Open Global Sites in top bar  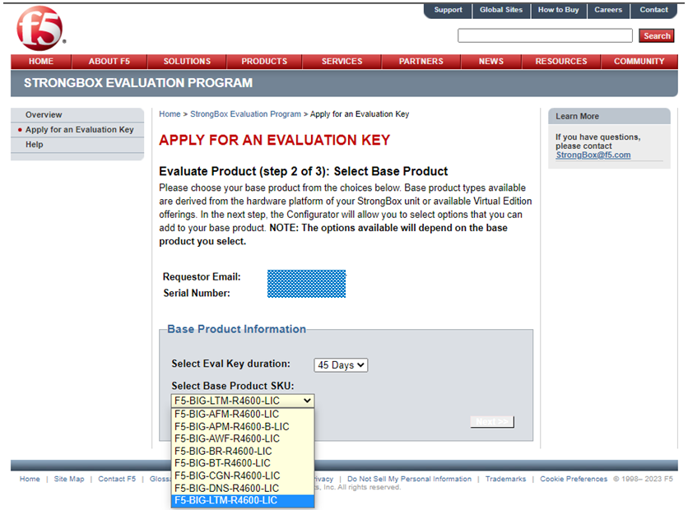[501, 10]
